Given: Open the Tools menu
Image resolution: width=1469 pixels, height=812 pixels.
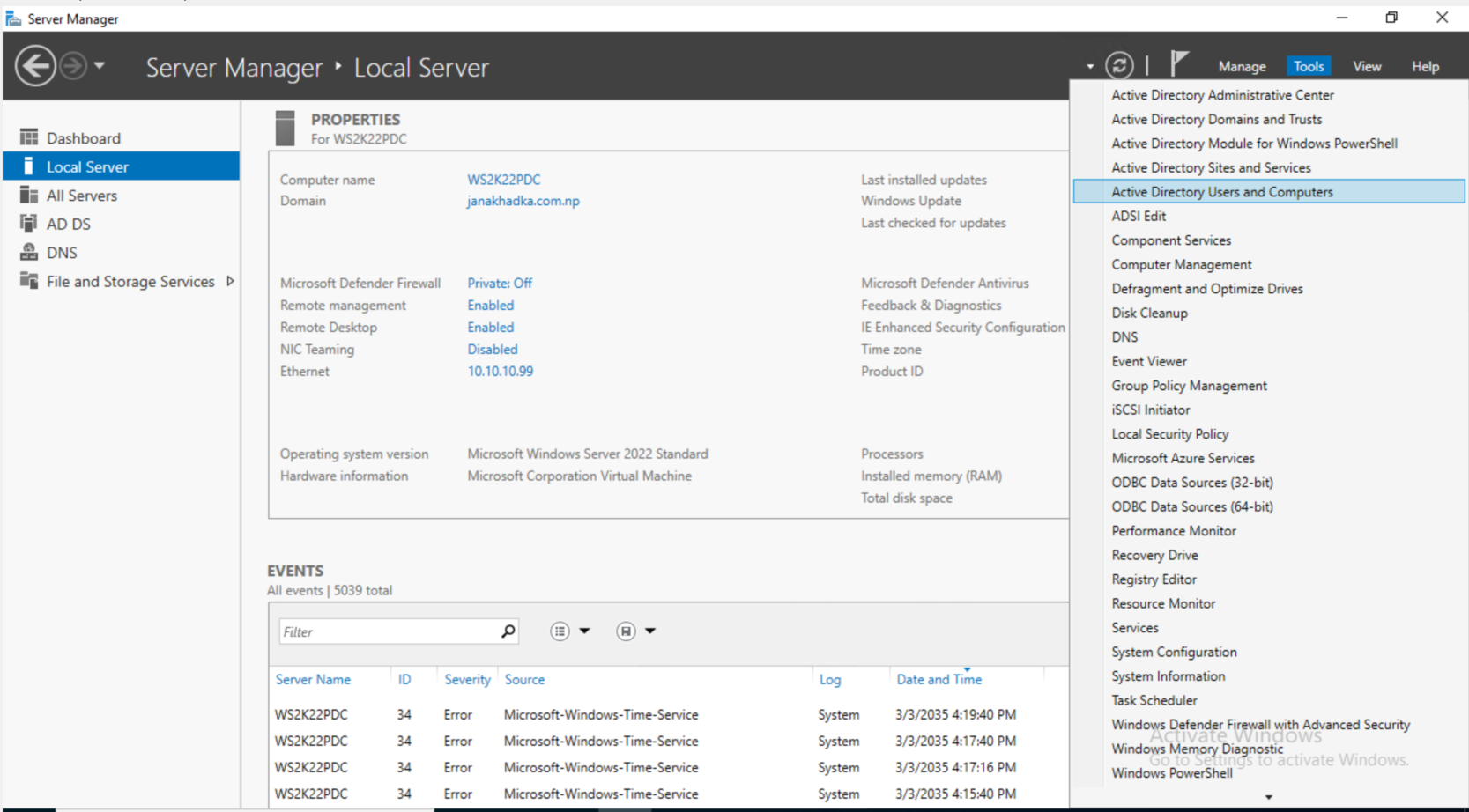Looking at the screenshot, I should click(1309, 67).
